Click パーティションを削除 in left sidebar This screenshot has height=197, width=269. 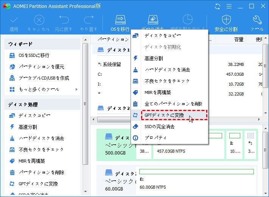click(x=41, y=172)
